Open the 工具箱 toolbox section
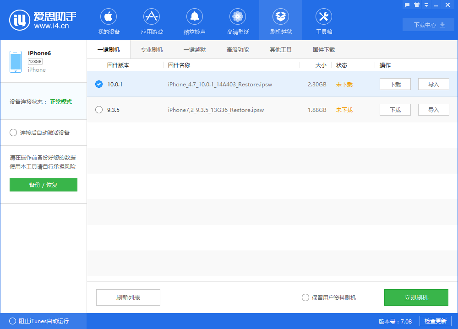Image resolution: width=458 pixels, height=329 pixels. click(323, 21)
